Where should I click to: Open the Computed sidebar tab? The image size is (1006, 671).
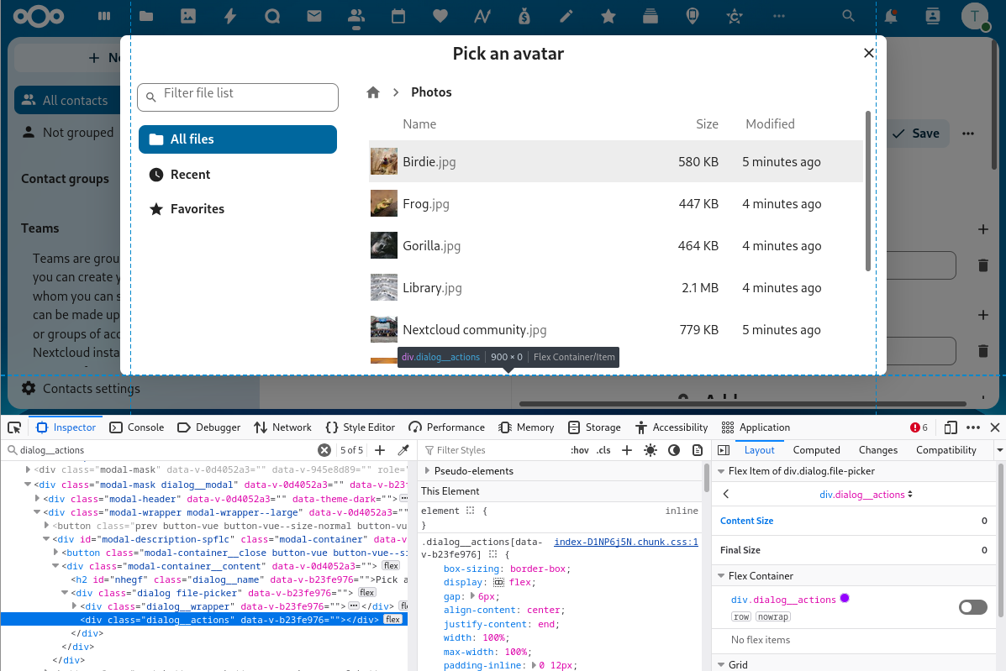coord(816,450)
